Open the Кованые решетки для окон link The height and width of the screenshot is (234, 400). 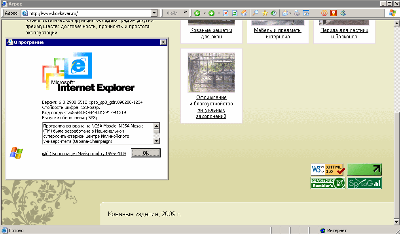pos(211,33)
